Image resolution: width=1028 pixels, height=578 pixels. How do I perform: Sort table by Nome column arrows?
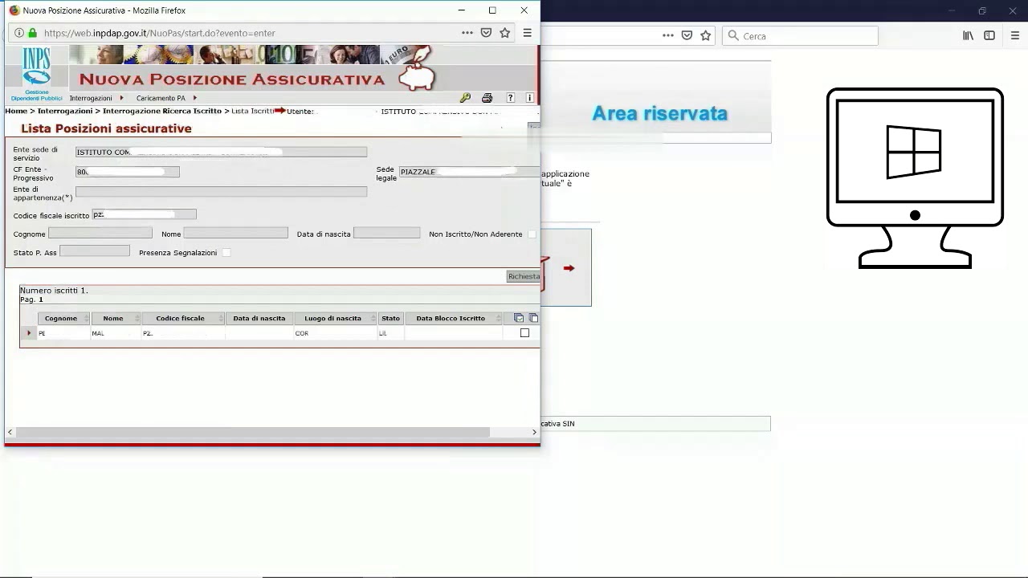(x=137, y=319)
